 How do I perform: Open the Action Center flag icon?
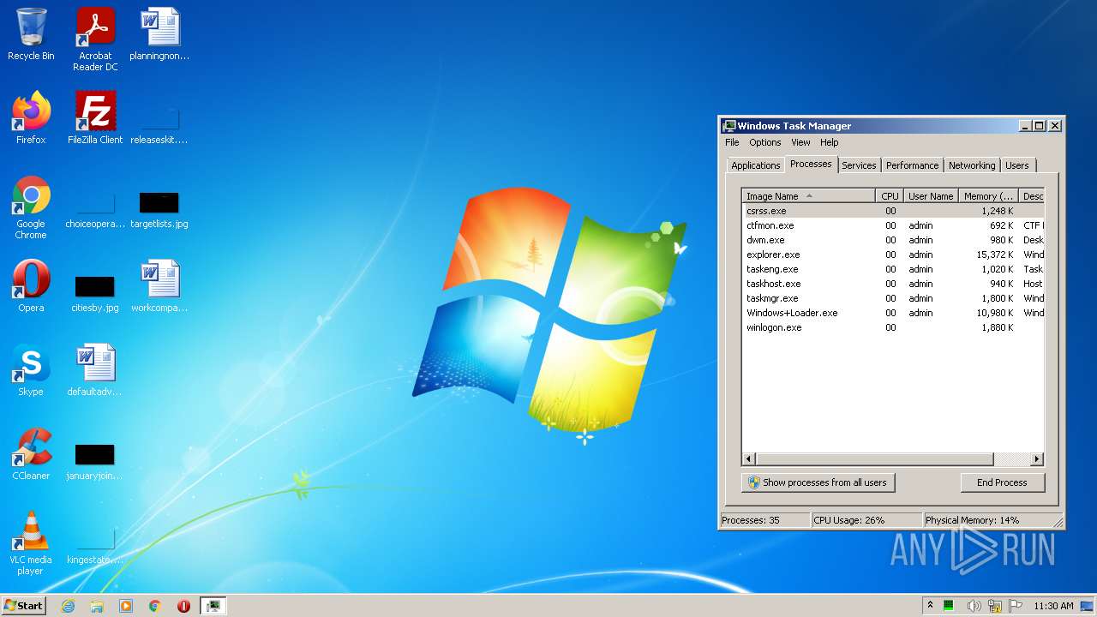coord(1016,606)
